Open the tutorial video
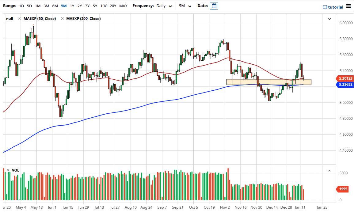Image resolution: width=354 pixels, height=212 pixels. (333, 6)
